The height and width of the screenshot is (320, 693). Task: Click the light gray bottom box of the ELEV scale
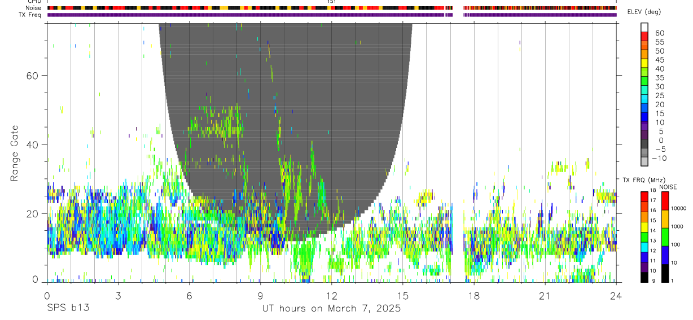[644, 163]
